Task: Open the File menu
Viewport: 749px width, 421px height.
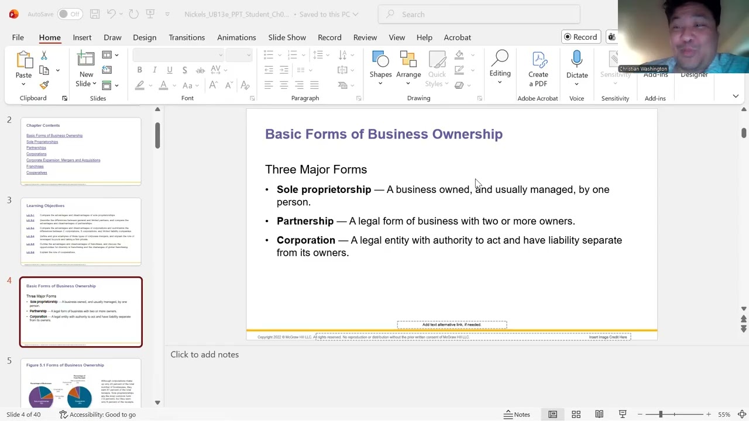Action: 18,37
